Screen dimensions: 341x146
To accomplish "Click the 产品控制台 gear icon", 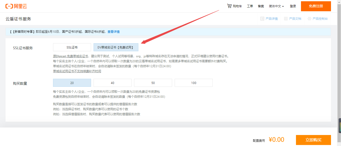I will [309, 19].
